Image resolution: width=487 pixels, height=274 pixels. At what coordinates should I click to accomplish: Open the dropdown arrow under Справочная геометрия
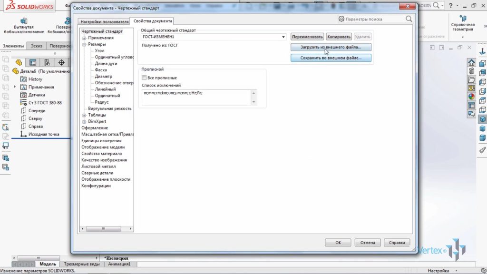(463, 37)
